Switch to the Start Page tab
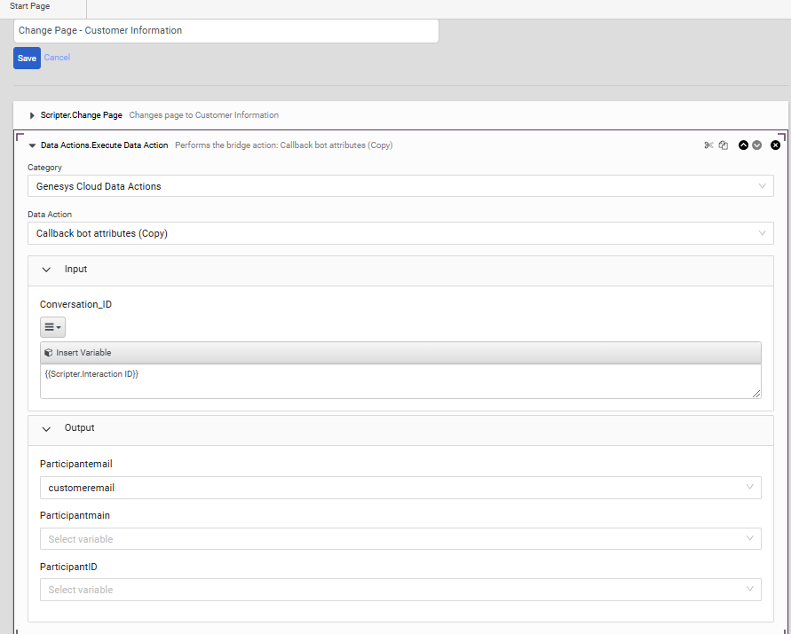The width and height of the screenshot is (791, 634). [x=30, y=6]
